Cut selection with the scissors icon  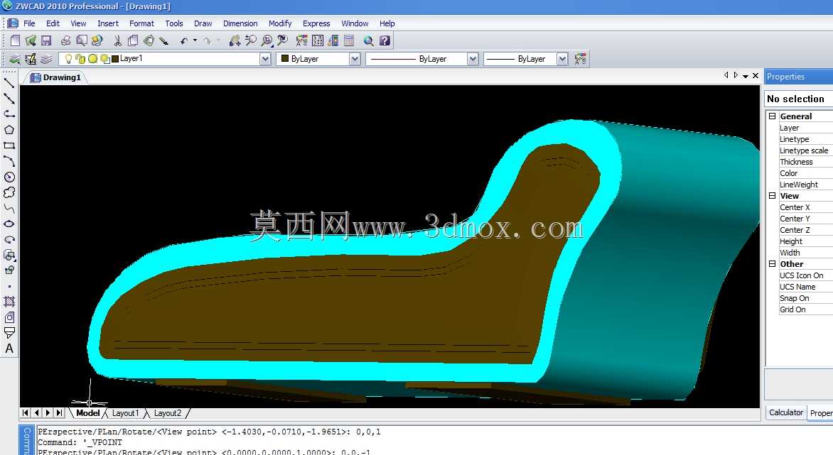pos(117,41)
